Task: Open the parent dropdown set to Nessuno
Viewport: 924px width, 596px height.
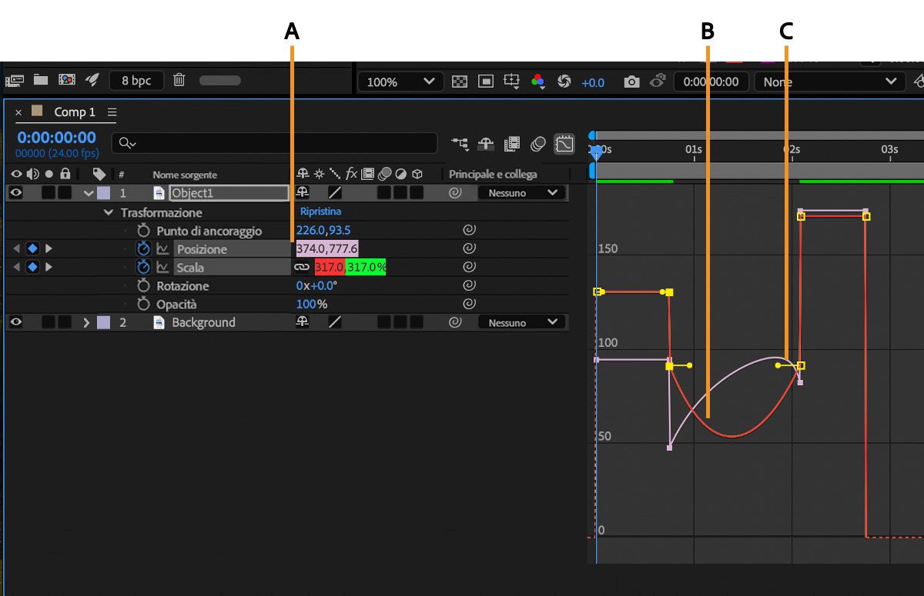Action: click(522, 192)
